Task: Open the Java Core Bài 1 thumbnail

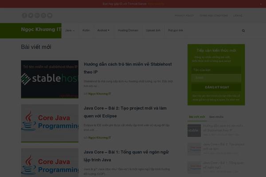Action: (50, 162)
